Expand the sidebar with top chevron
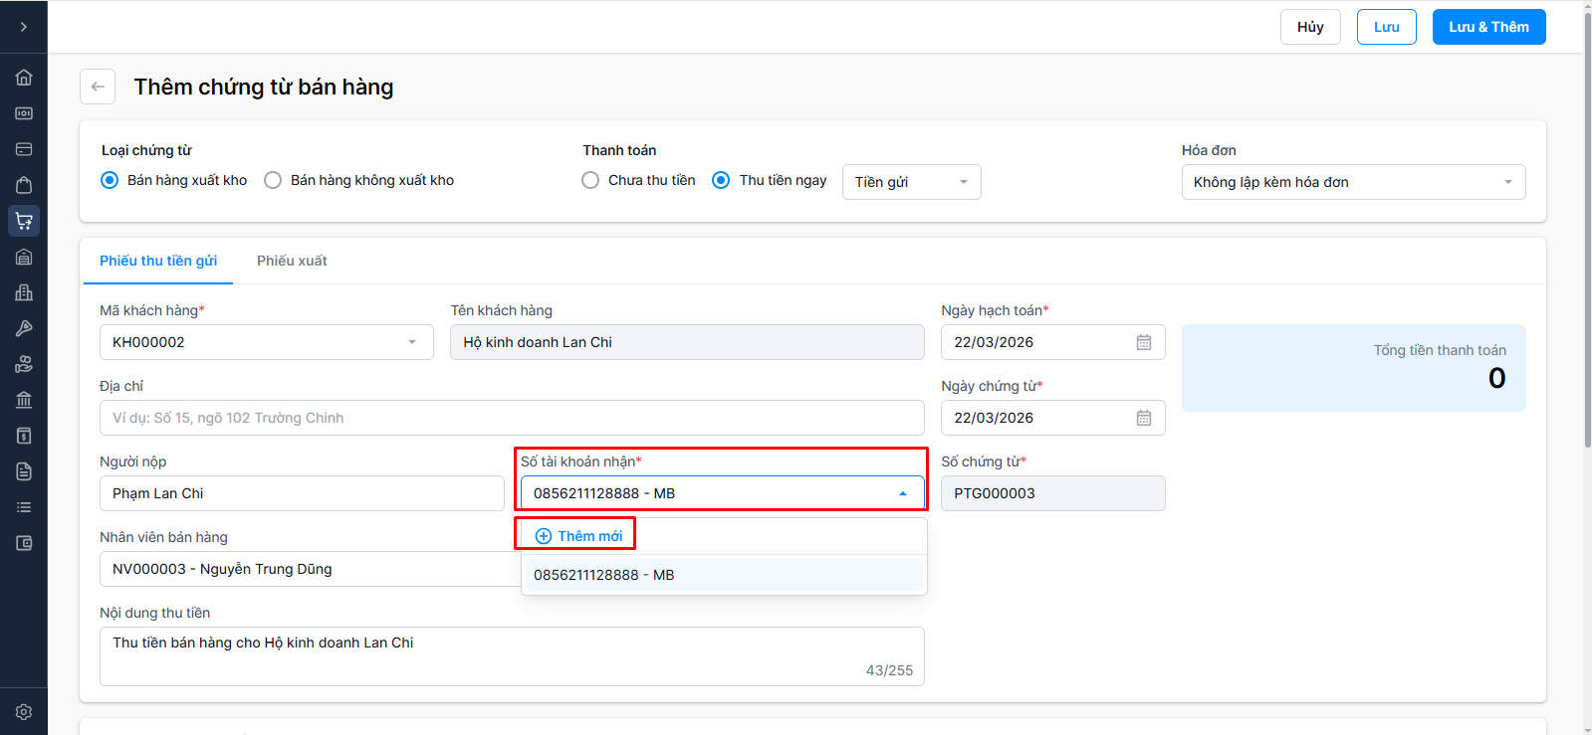The height and width of the screenshot is (735, 1592). tap(24, 27)
